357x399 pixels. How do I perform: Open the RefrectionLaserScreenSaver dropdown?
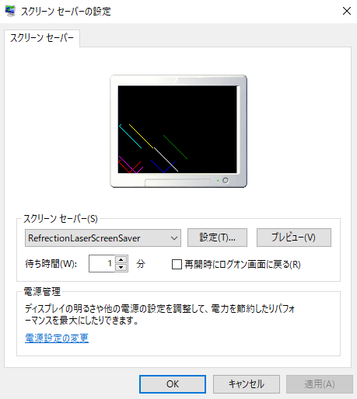103,238
